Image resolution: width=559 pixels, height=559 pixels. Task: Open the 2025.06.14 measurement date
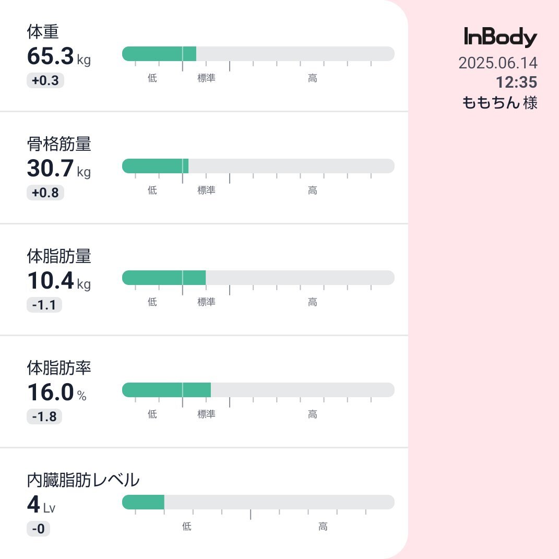coord(498,63)
